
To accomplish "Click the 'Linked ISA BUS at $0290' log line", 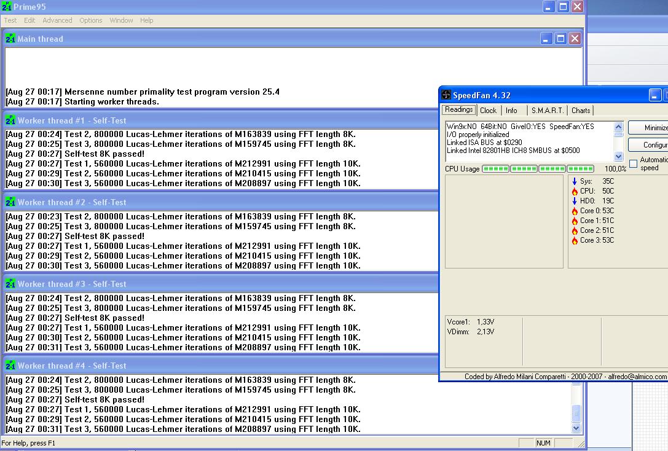I will coord(484,142).
